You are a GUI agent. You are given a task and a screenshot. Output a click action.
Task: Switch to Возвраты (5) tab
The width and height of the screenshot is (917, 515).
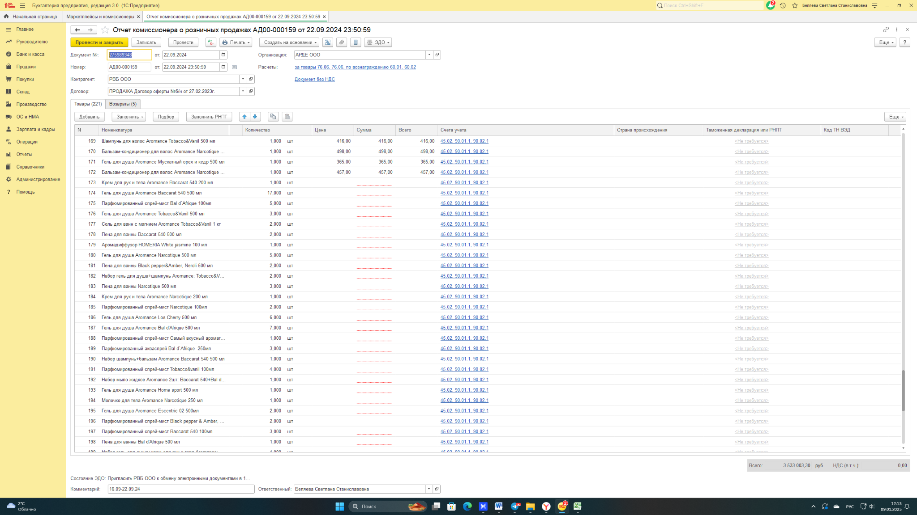(x=123, y=104)
